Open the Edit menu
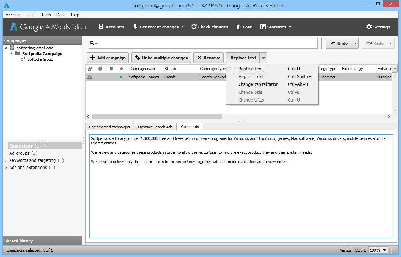The width and height of the screenshot is (401, 257). (31, 15)
